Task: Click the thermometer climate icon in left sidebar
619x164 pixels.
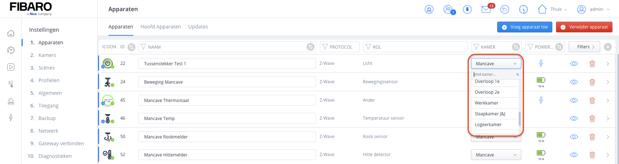Action: (11, 84)
